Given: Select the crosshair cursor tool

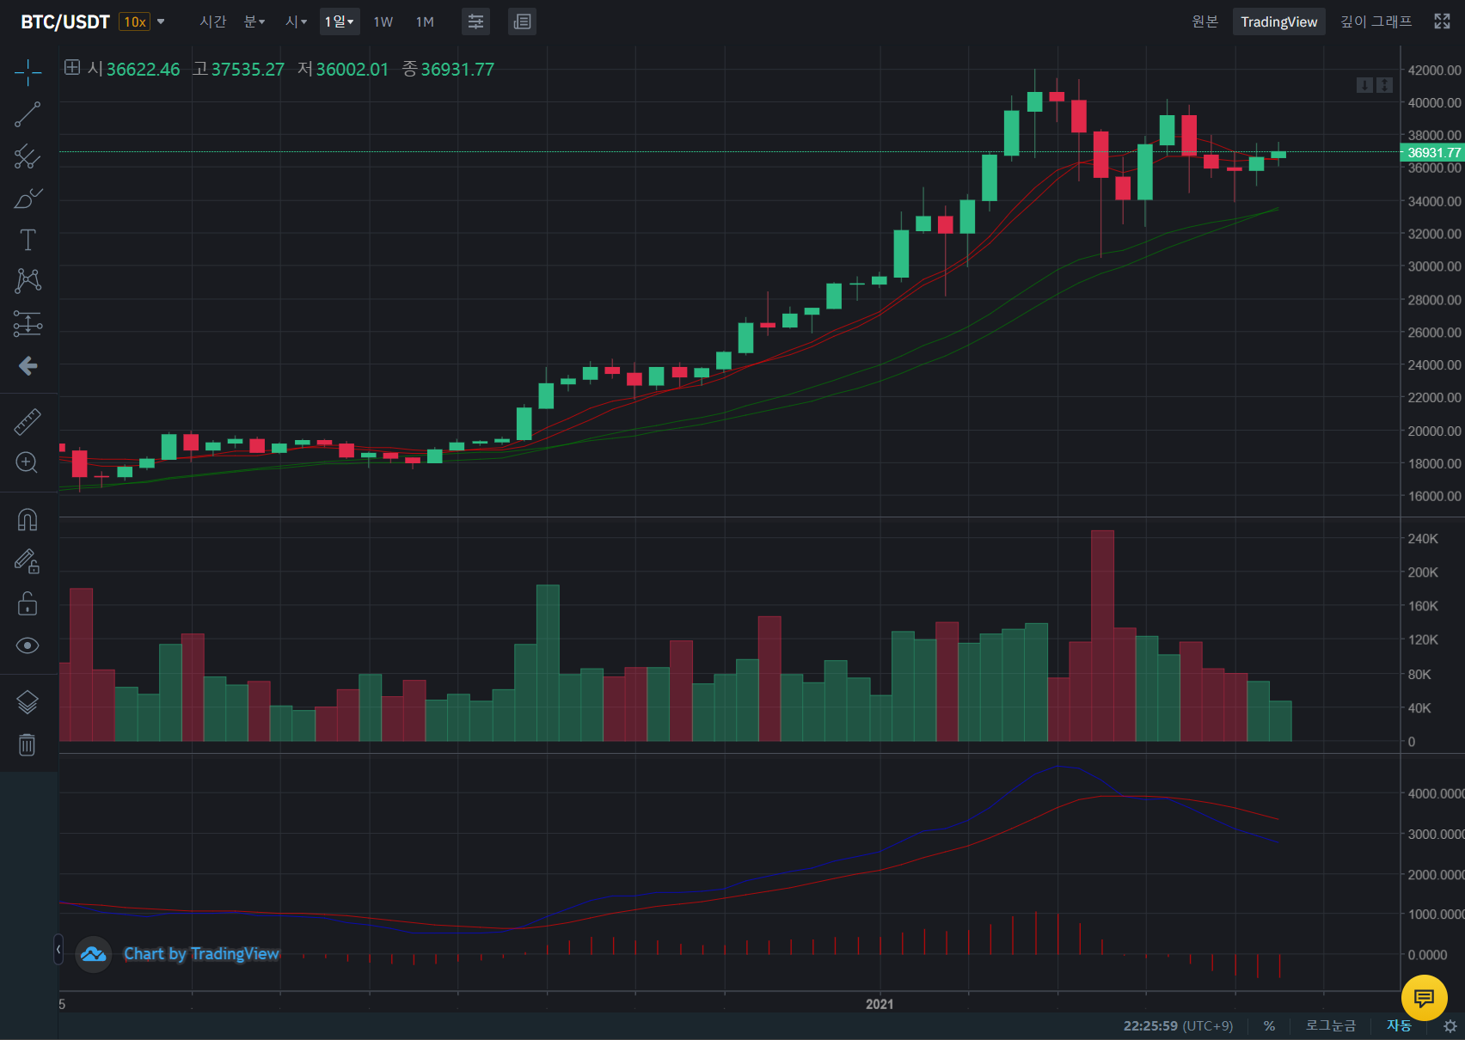Looking at the screenshot, I should point(28,73).
